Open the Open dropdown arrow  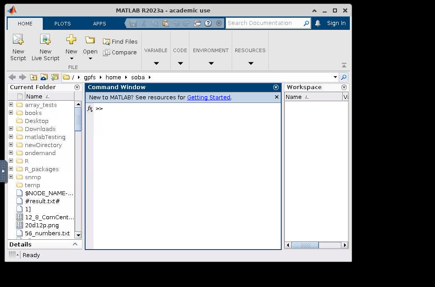90,58
